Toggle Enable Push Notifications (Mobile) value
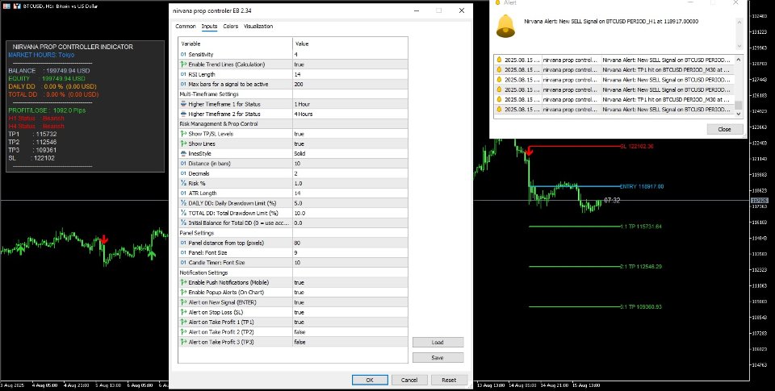 350,282
